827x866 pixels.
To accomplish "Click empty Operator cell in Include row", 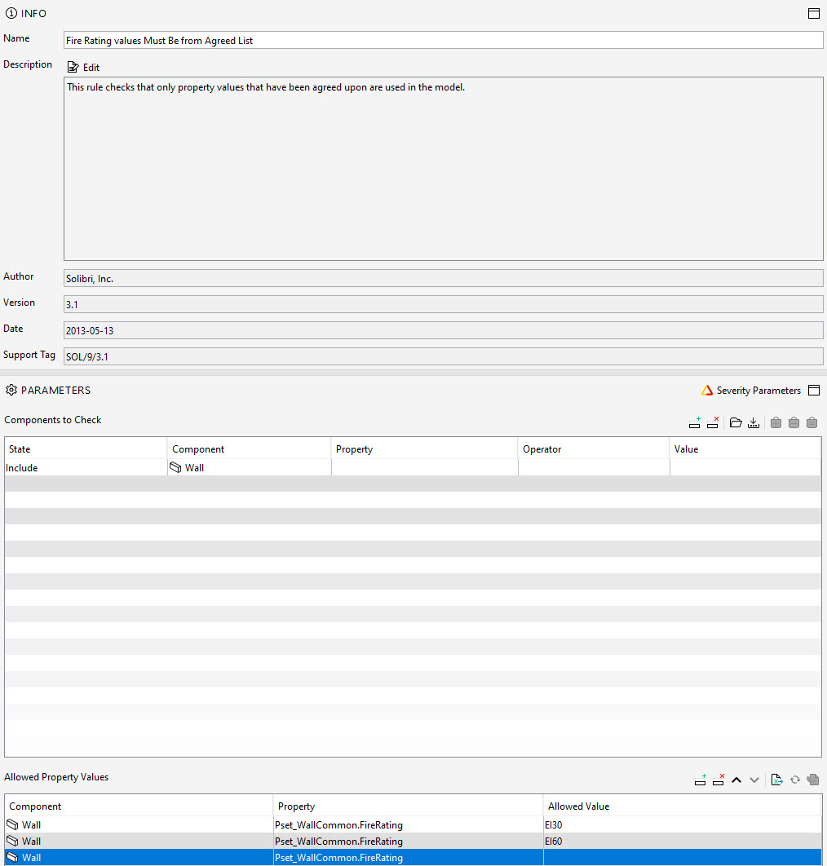I will [x=594, y=467].
